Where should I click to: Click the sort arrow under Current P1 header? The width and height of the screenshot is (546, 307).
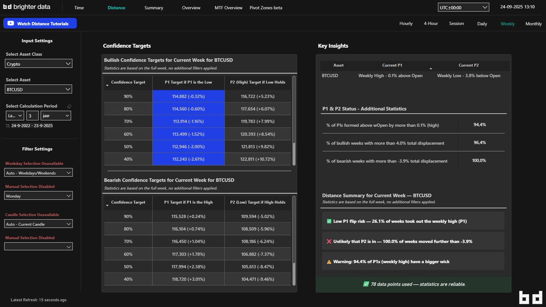(430, 68)
